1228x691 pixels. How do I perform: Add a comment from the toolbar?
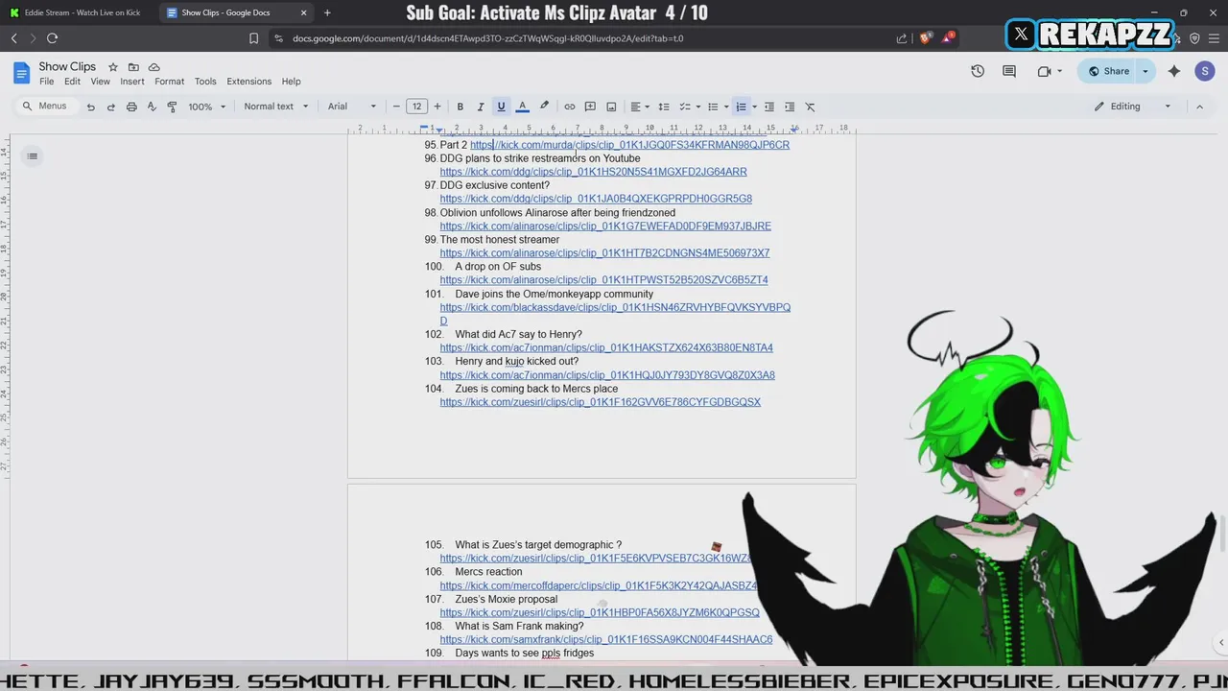(x=590, y=107)
